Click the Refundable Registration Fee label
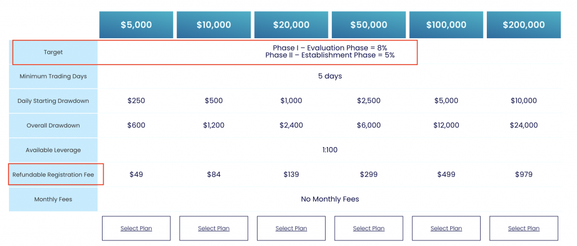 [54, 175]
